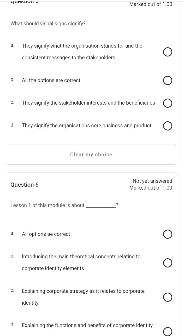Click the question 'What should visual signs signify?'

point(48,24)
